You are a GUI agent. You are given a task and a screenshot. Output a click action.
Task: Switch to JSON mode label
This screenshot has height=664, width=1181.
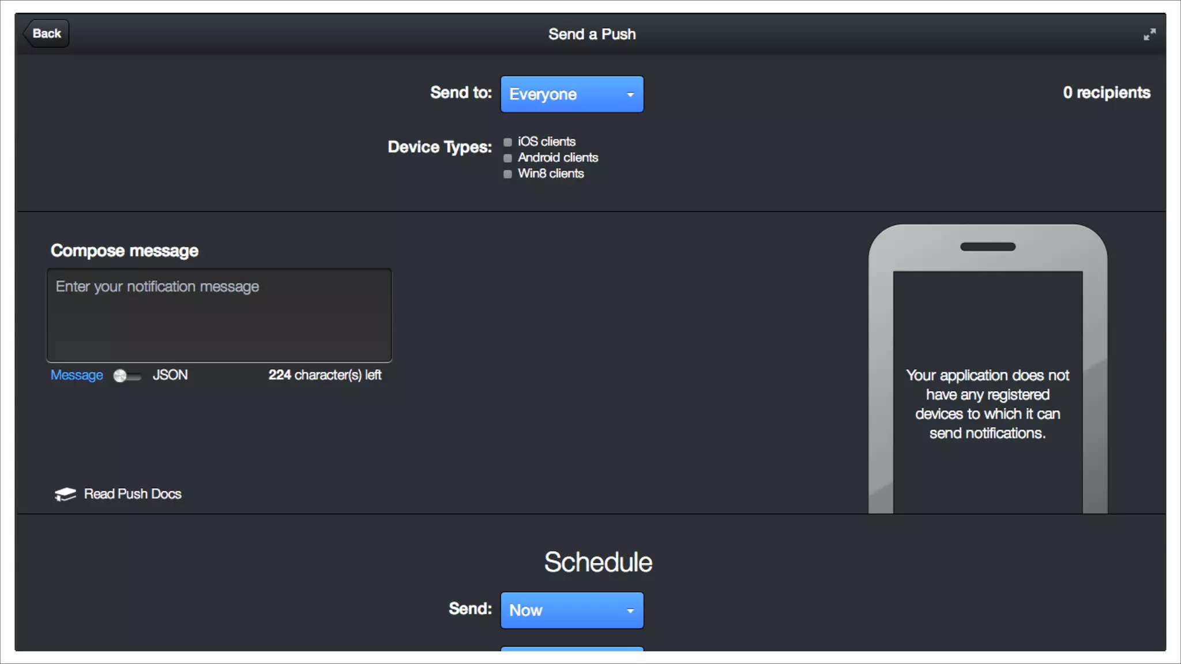tap(170, 375)
